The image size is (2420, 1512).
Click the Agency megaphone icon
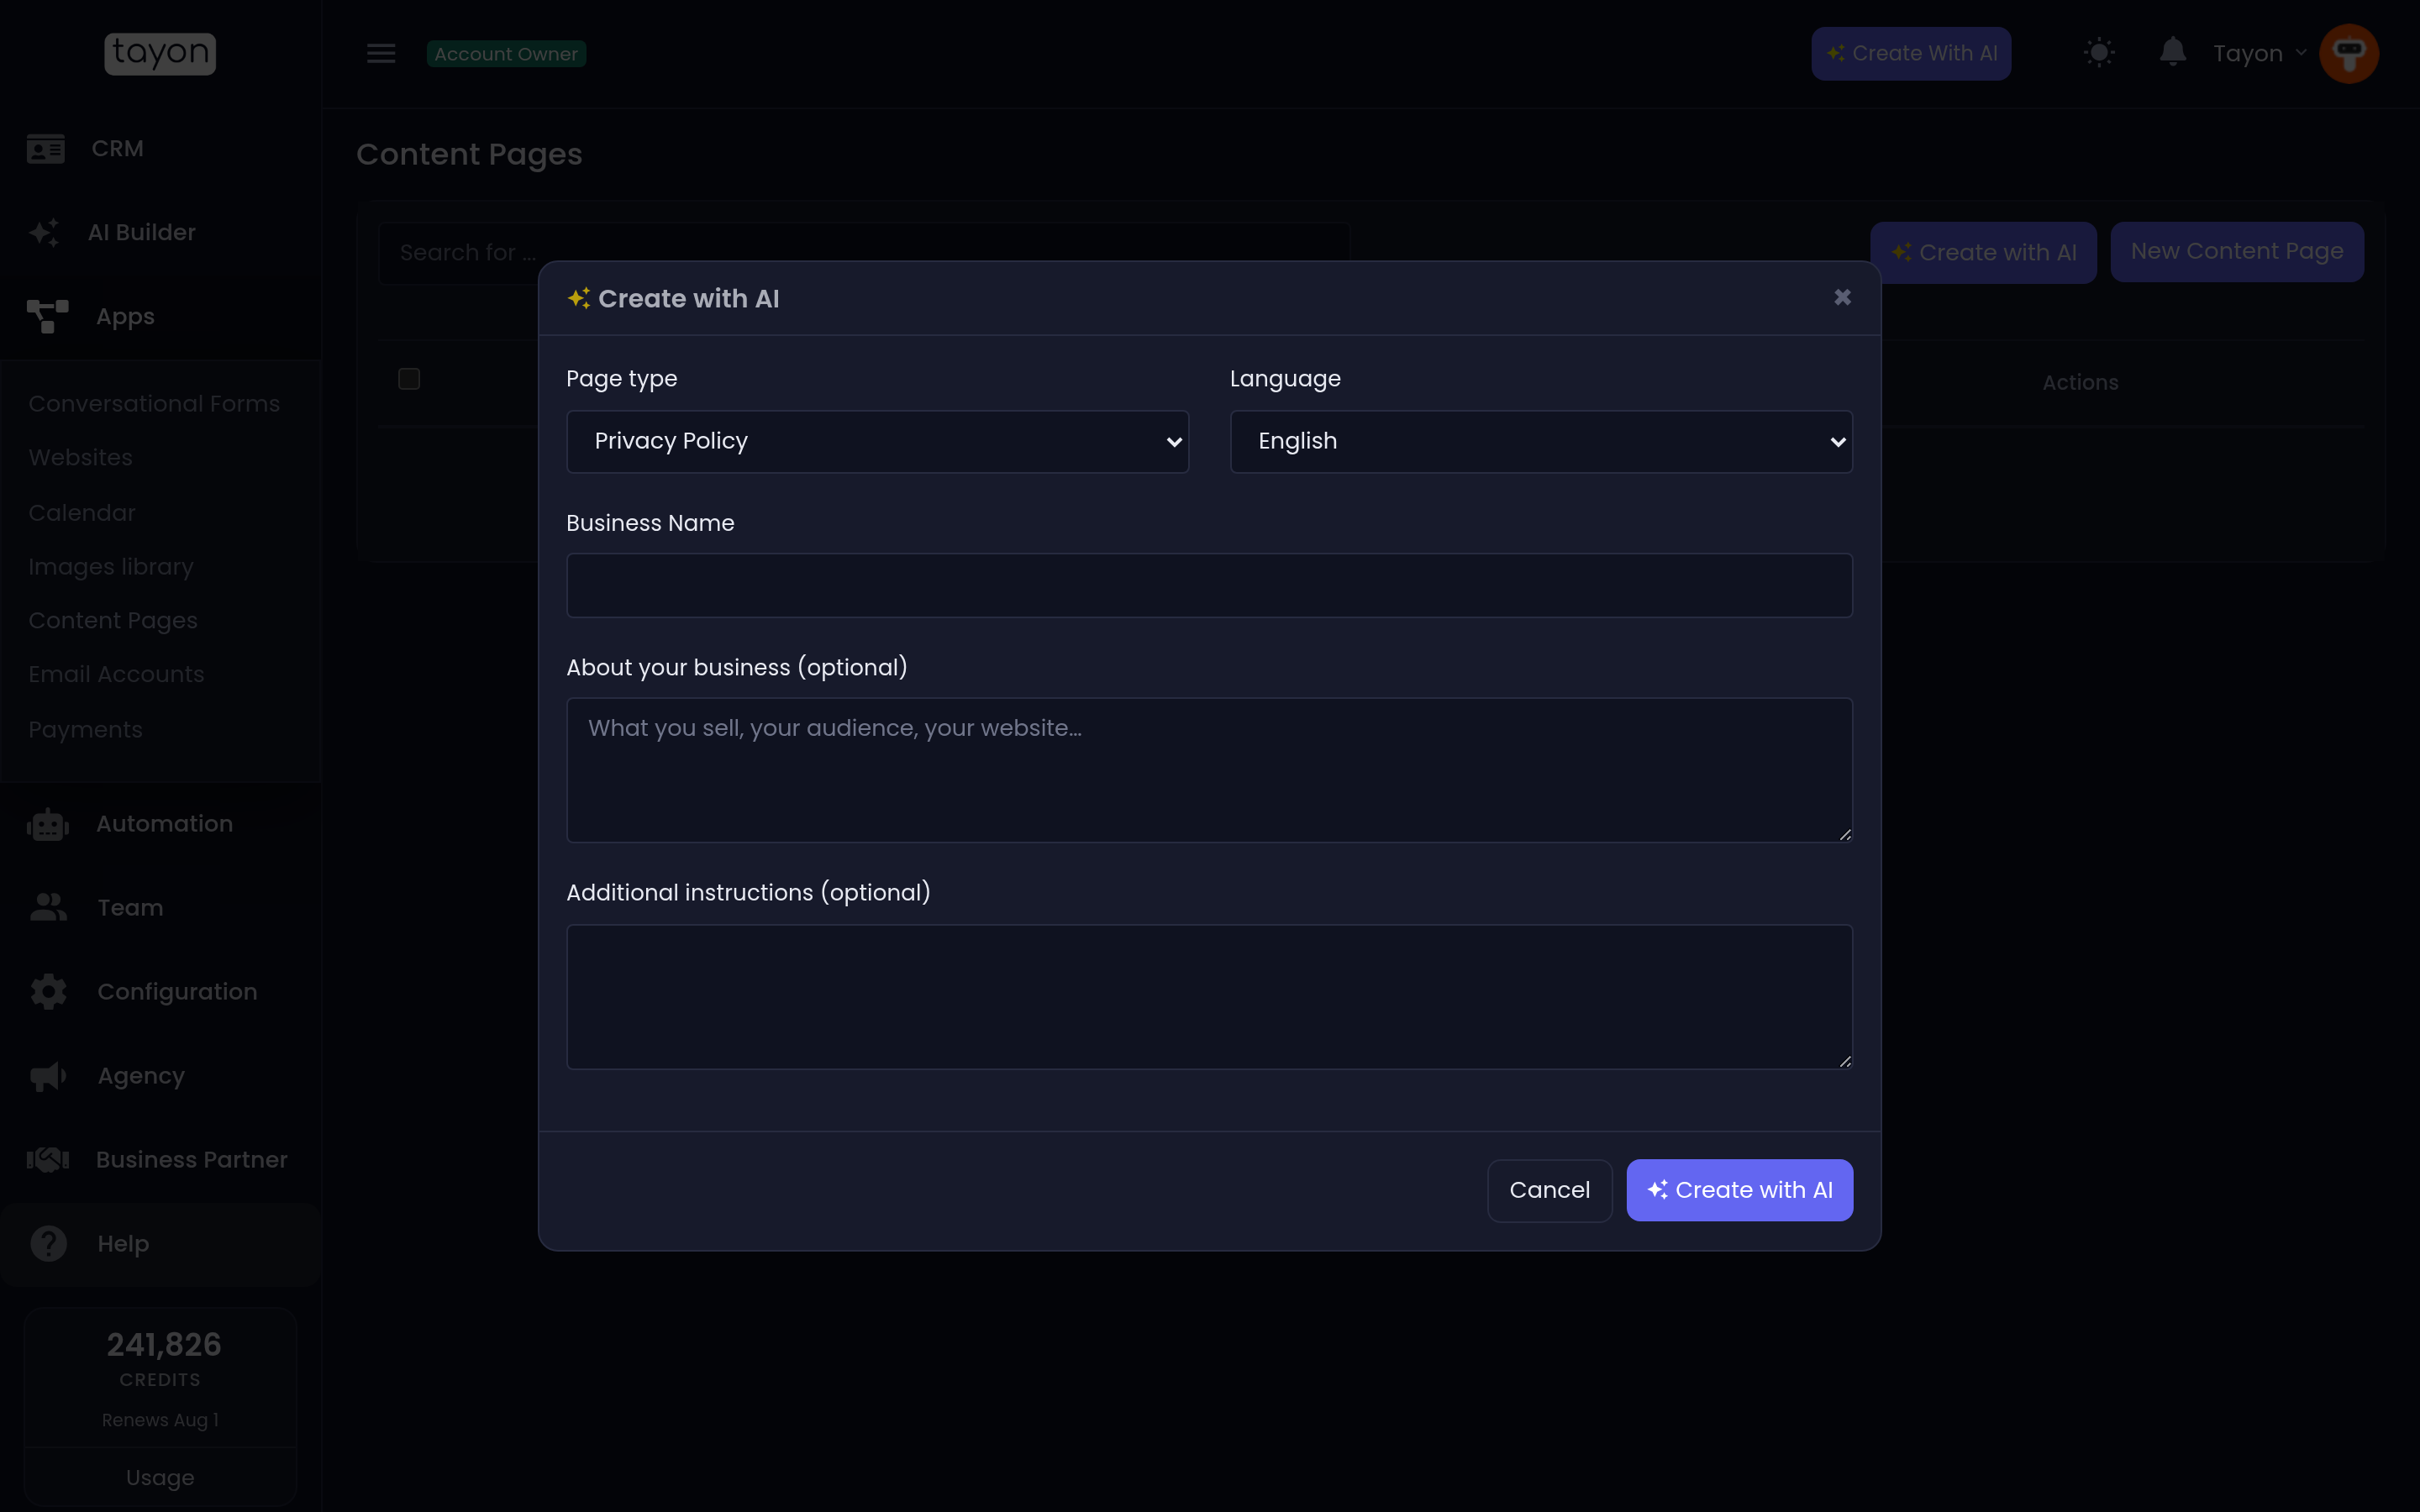tap(47, 1076)
